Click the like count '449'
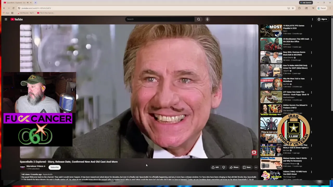 coord(217,168)
